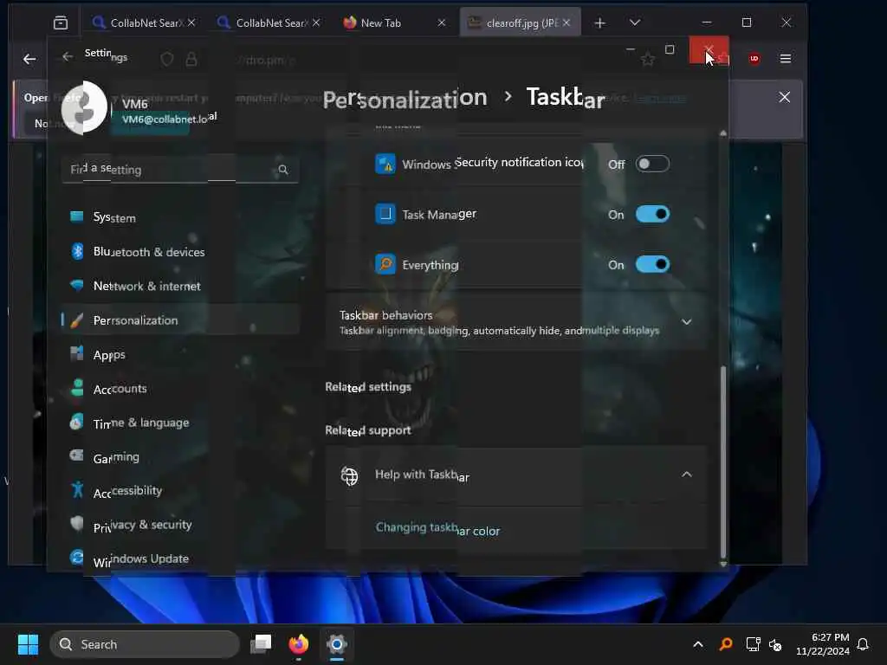Click the Windows Update refresh icon
Image resolution: width=887 pixels, height=665 pixels.
pos(77,558)
